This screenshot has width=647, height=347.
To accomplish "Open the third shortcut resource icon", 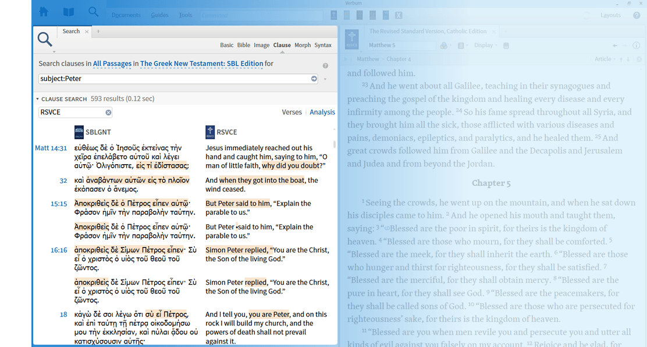I will (x=360, y=15).
